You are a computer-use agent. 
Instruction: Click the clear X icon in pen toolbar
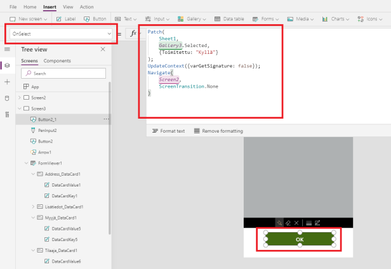[296, 223]
